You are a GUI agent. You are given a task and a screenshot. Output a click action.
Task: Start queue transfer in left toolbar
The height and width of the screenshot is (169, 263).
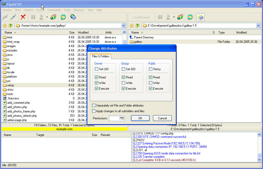pyautogui.click(x=41, y=17)
